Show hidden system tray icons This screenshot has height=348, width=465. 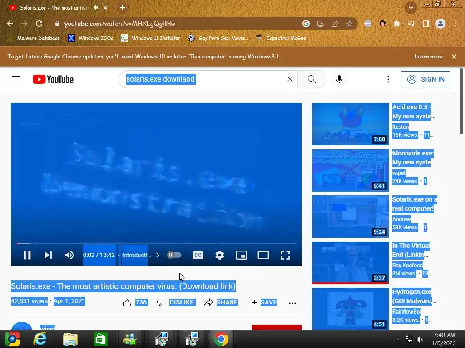click(398, 339)
